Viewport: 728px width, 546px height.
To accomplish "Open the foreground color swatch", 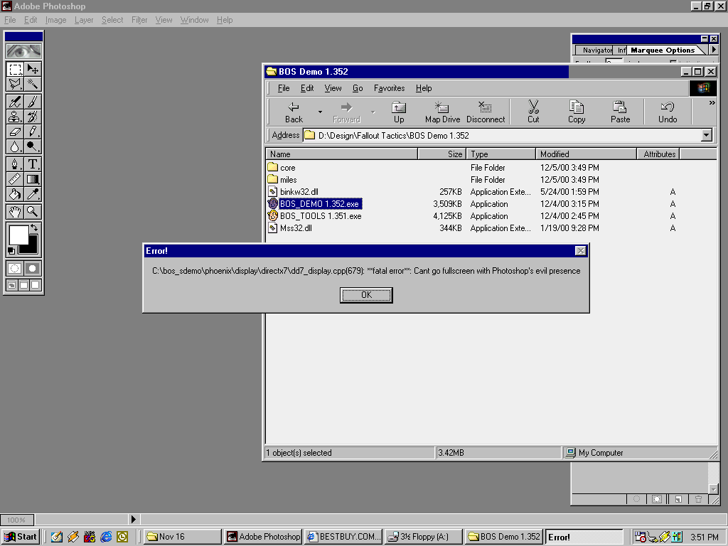I will pos(18,235).
